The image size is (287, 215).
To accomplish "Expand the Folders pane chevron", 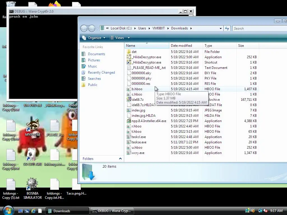I will pos(120,158).
